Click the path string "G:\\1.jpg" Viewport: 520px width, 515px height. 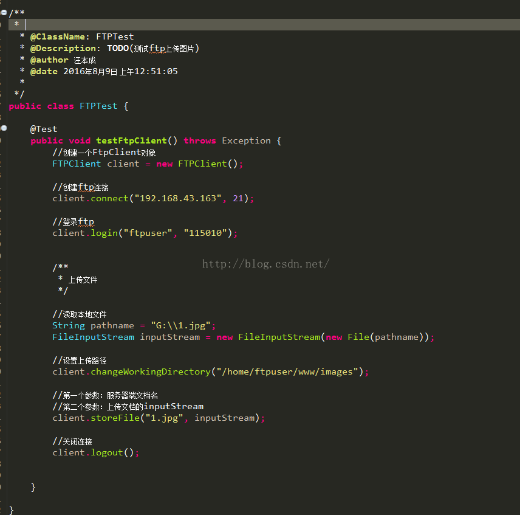tap(181, 326)
